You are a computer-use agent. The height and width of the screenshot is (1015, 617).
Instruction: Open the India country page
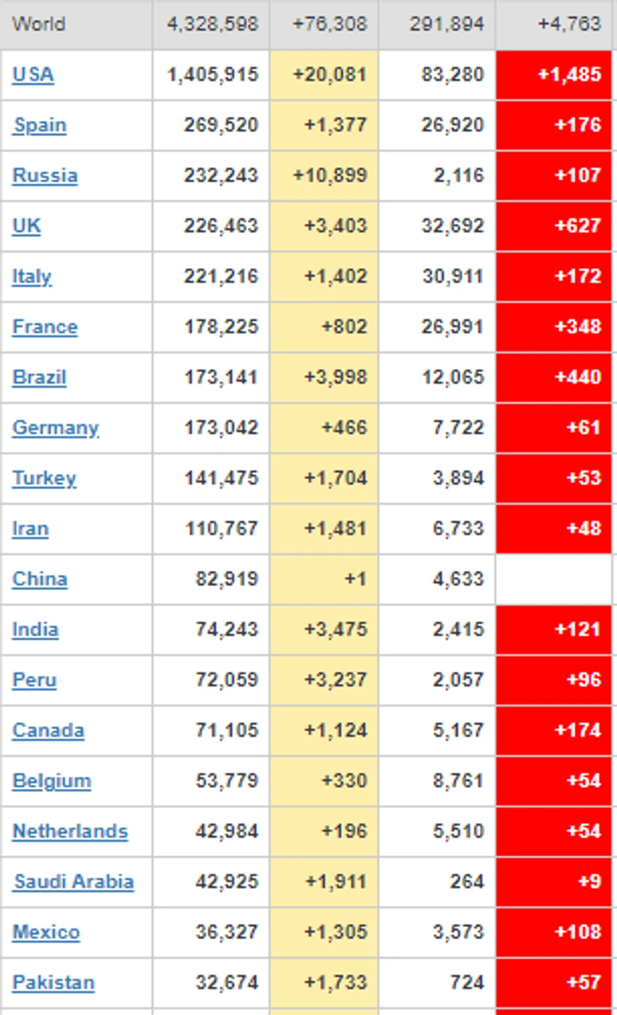[35, 630]
